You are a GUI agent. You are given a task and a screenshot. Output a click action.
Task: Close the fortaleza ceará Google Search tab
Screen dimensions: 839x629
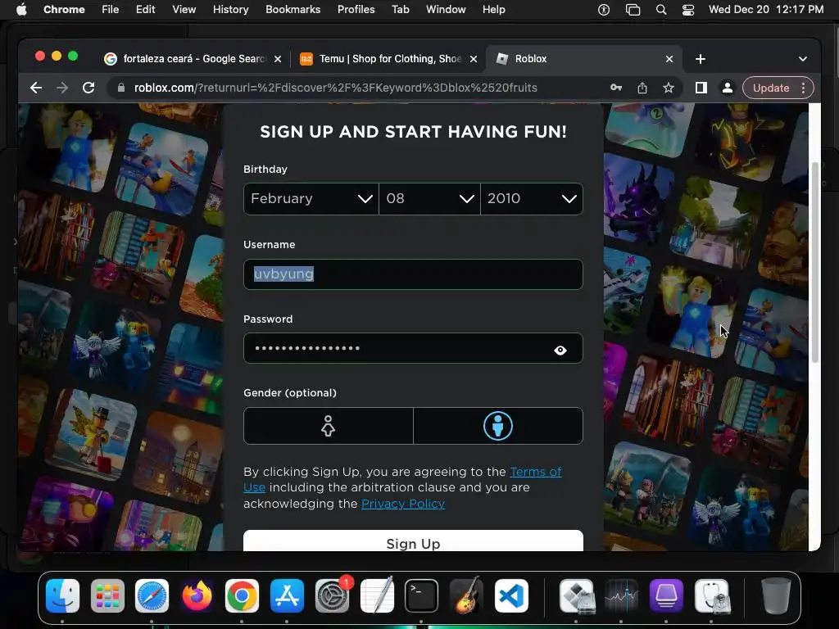[x=278, y=59]
